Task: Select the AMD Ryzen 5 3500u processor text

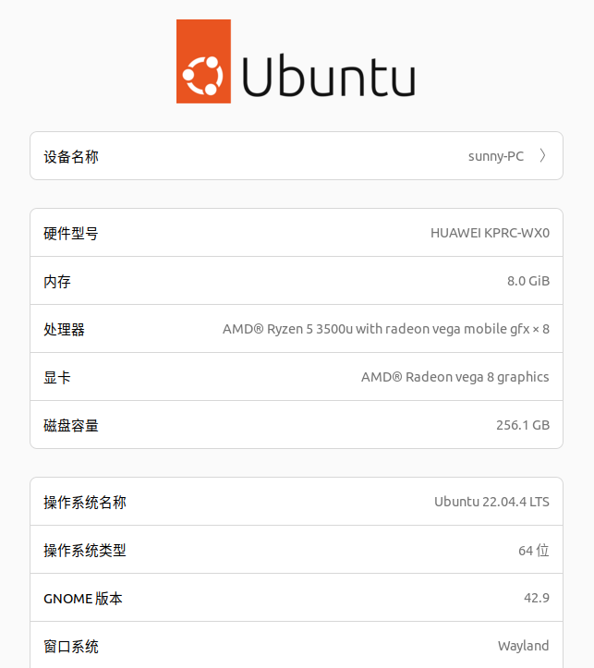Action: (386, 329)
